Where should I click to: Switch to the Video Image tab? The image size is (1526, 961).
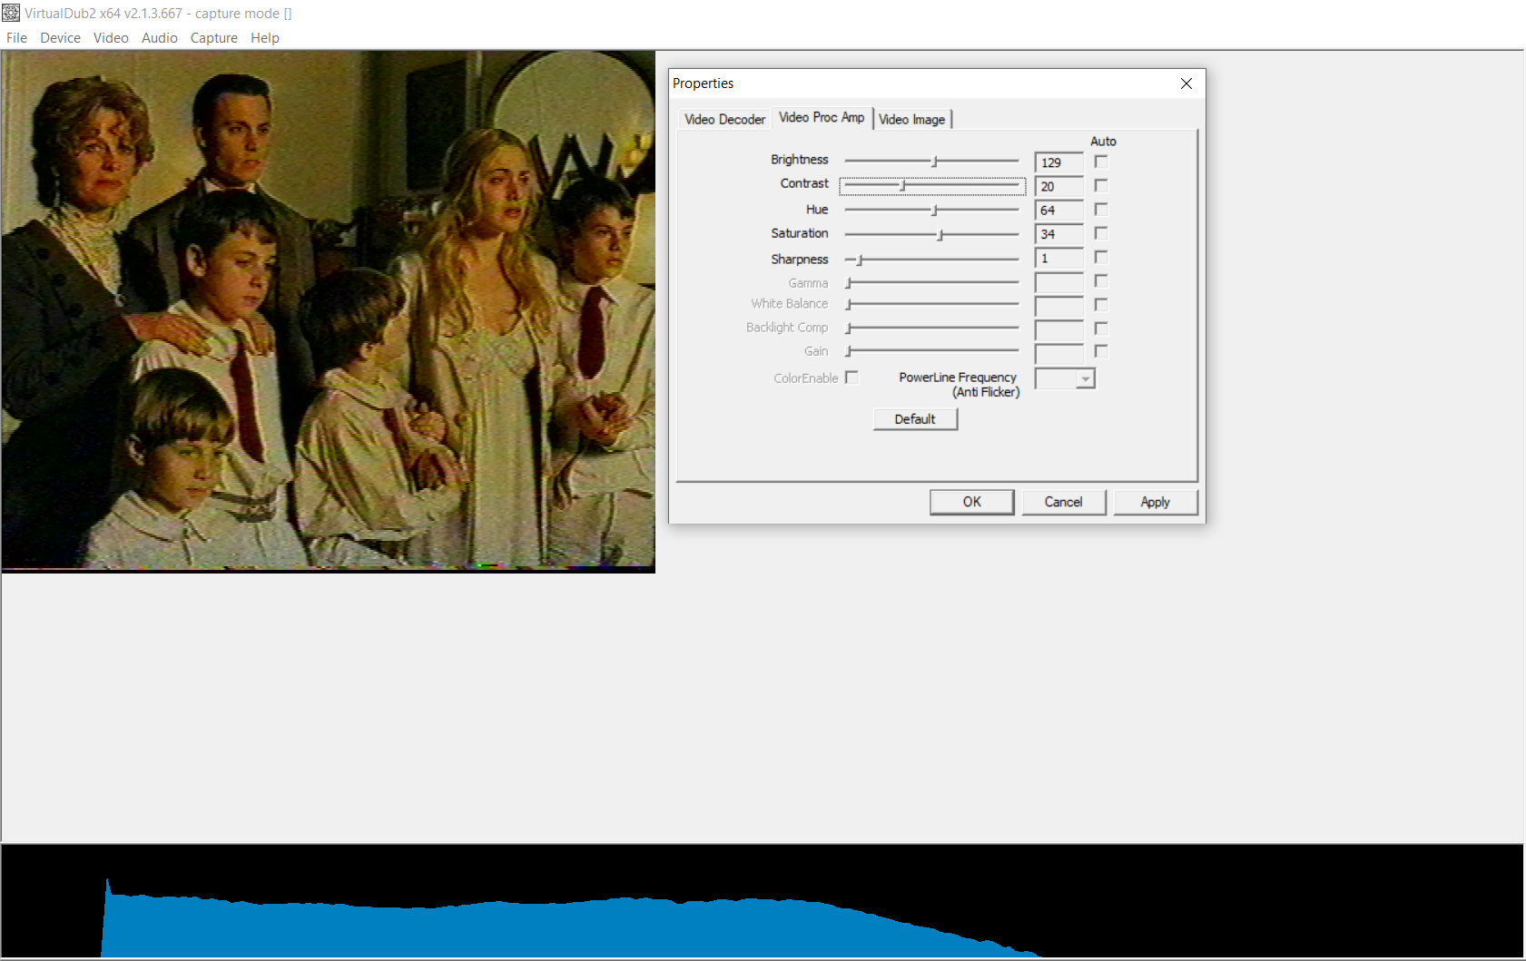(911, 120)
